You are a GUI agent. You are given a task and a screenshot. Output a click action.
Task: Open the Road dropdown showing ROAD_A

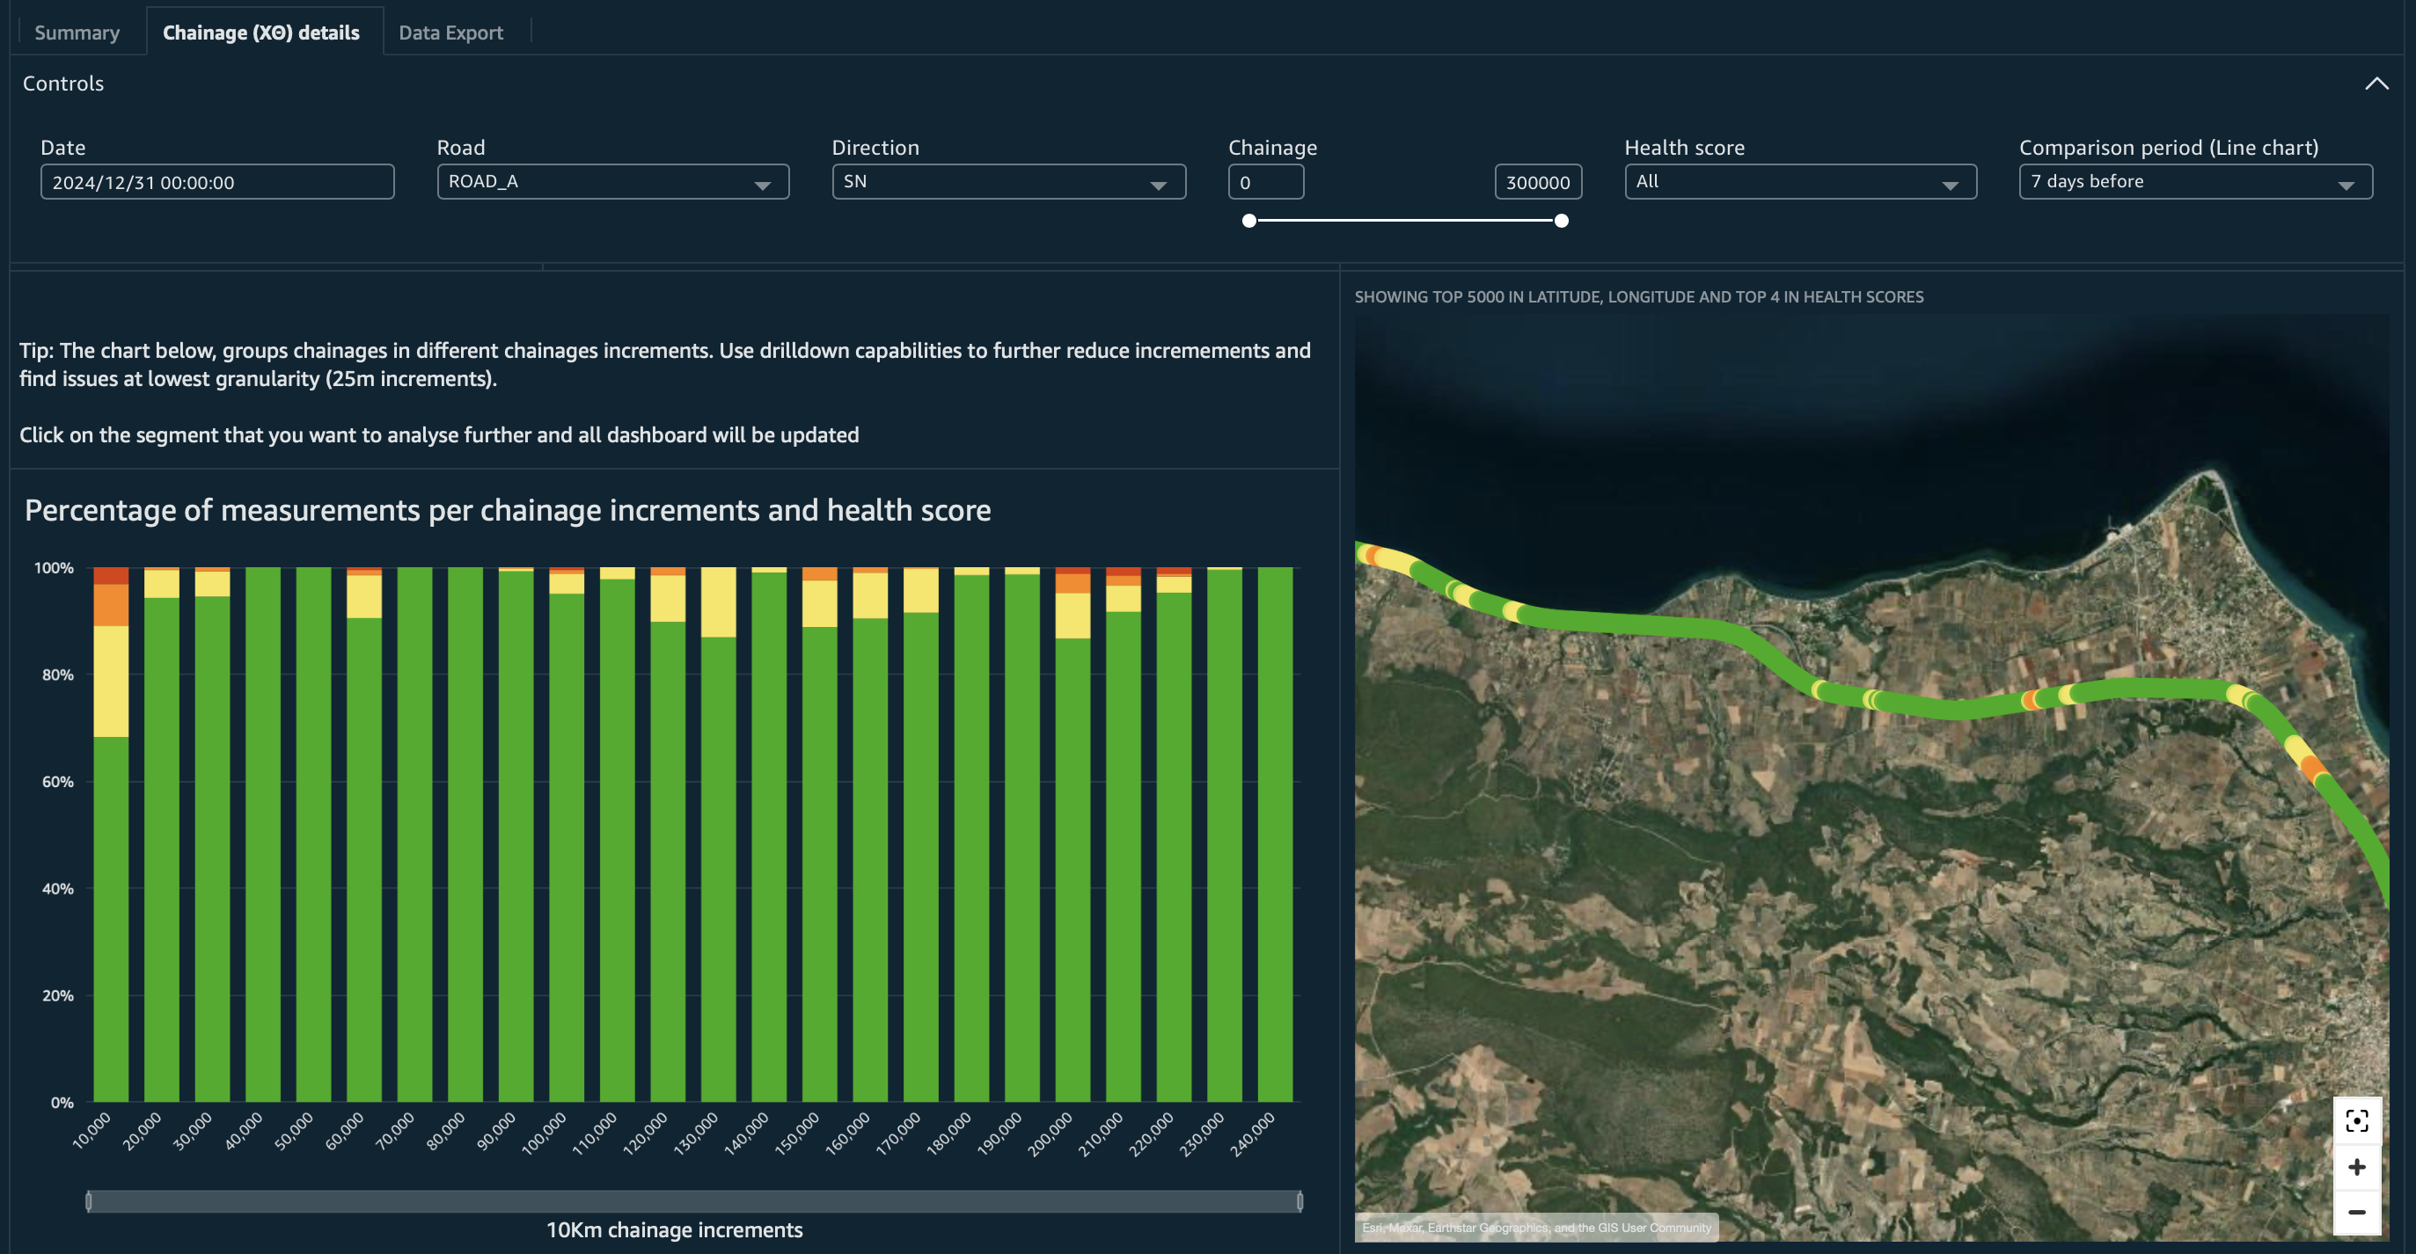click(612, 182)
